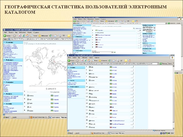Viewport: 183px width, 137px height.
Task: Open the first calendar icon in date selection panel
Action: point(155,28)
